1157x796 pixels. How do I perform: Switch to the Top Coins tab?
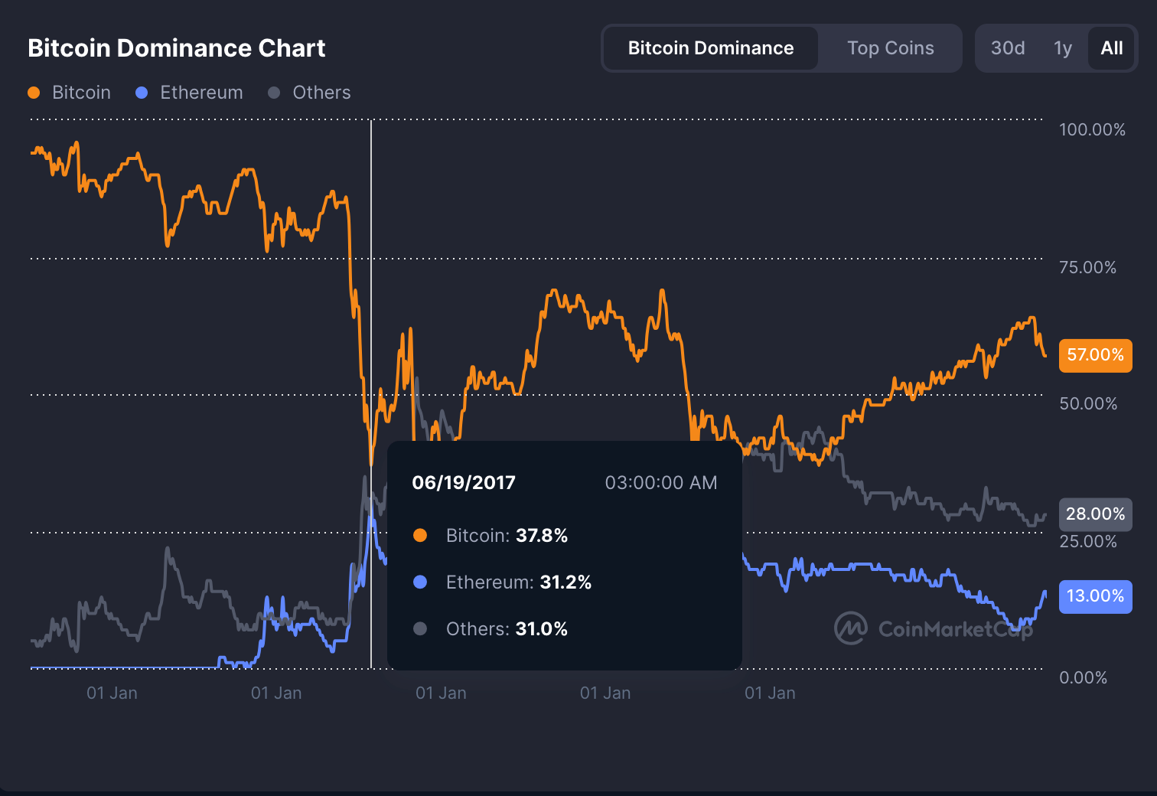coord(890,47)
